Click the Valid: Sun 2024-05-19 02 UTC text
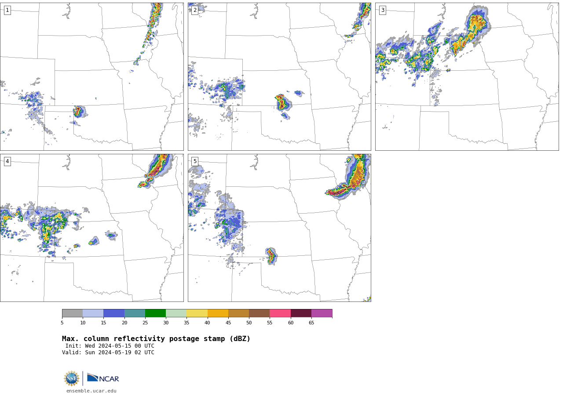This screenshot has height=396, width=563. [108, 352]
